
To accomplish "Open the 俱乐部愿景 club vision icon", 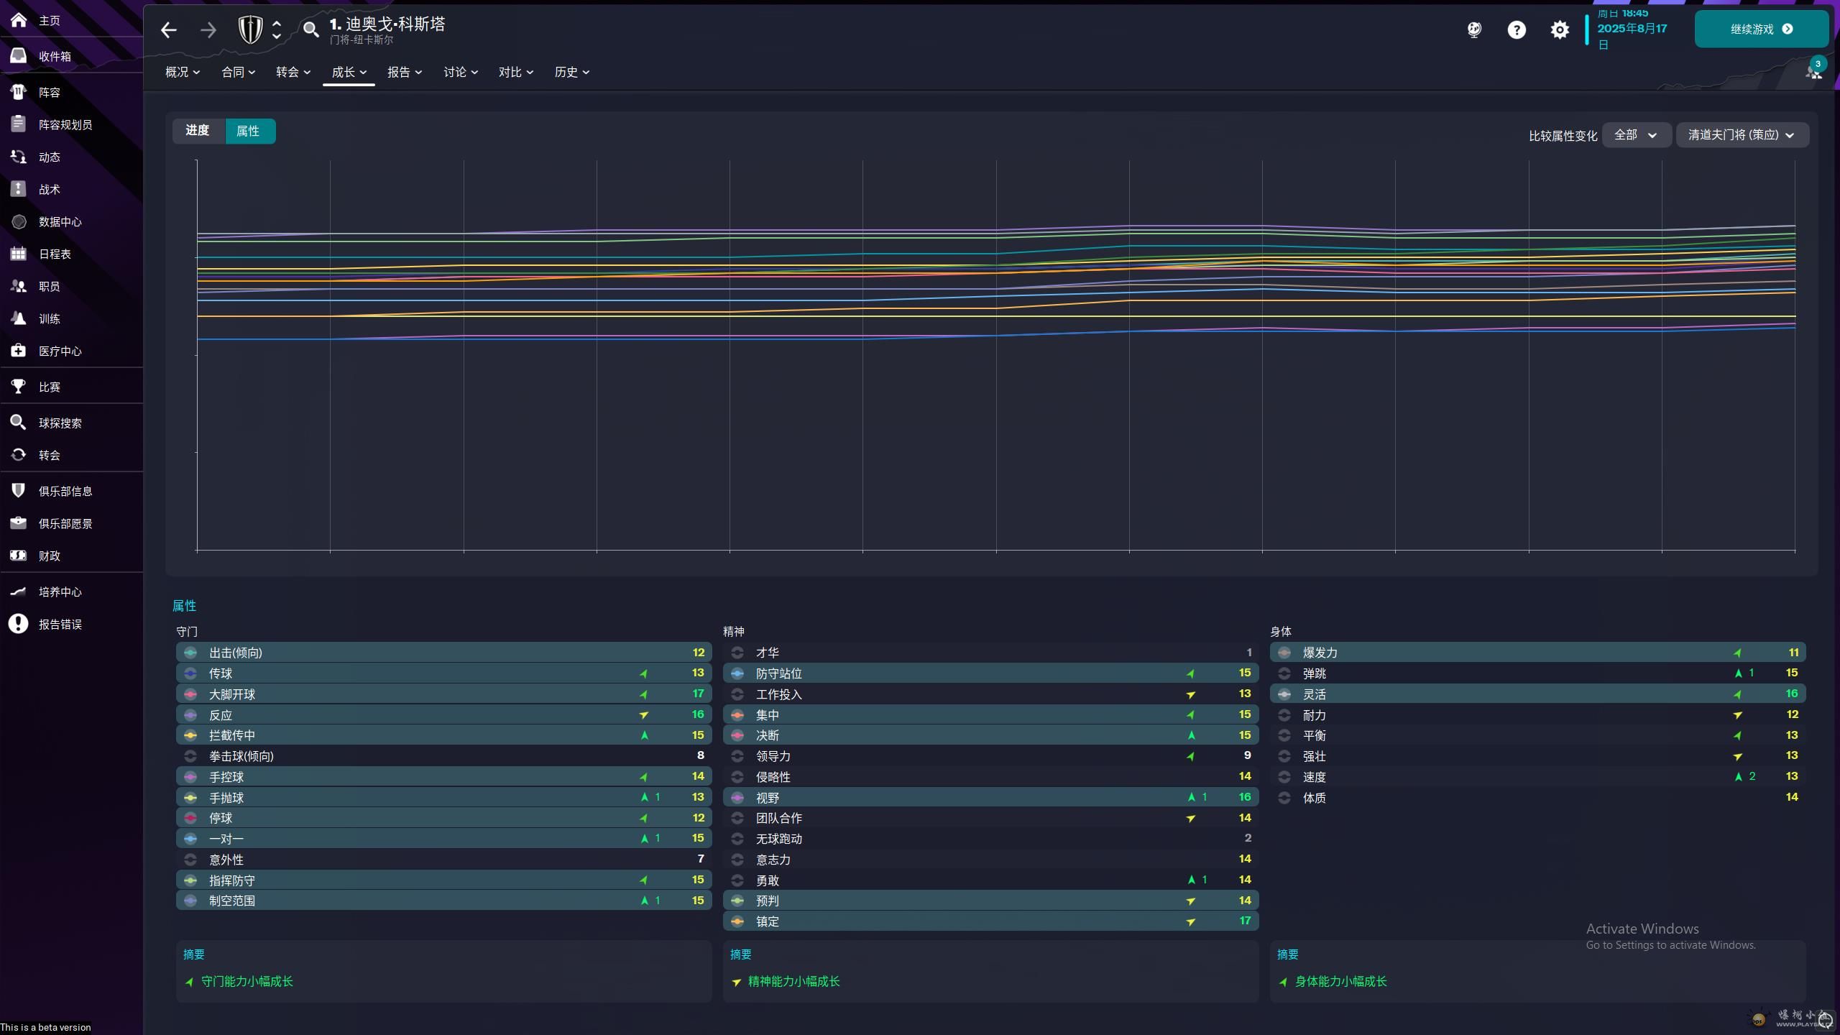I will 19,523.
